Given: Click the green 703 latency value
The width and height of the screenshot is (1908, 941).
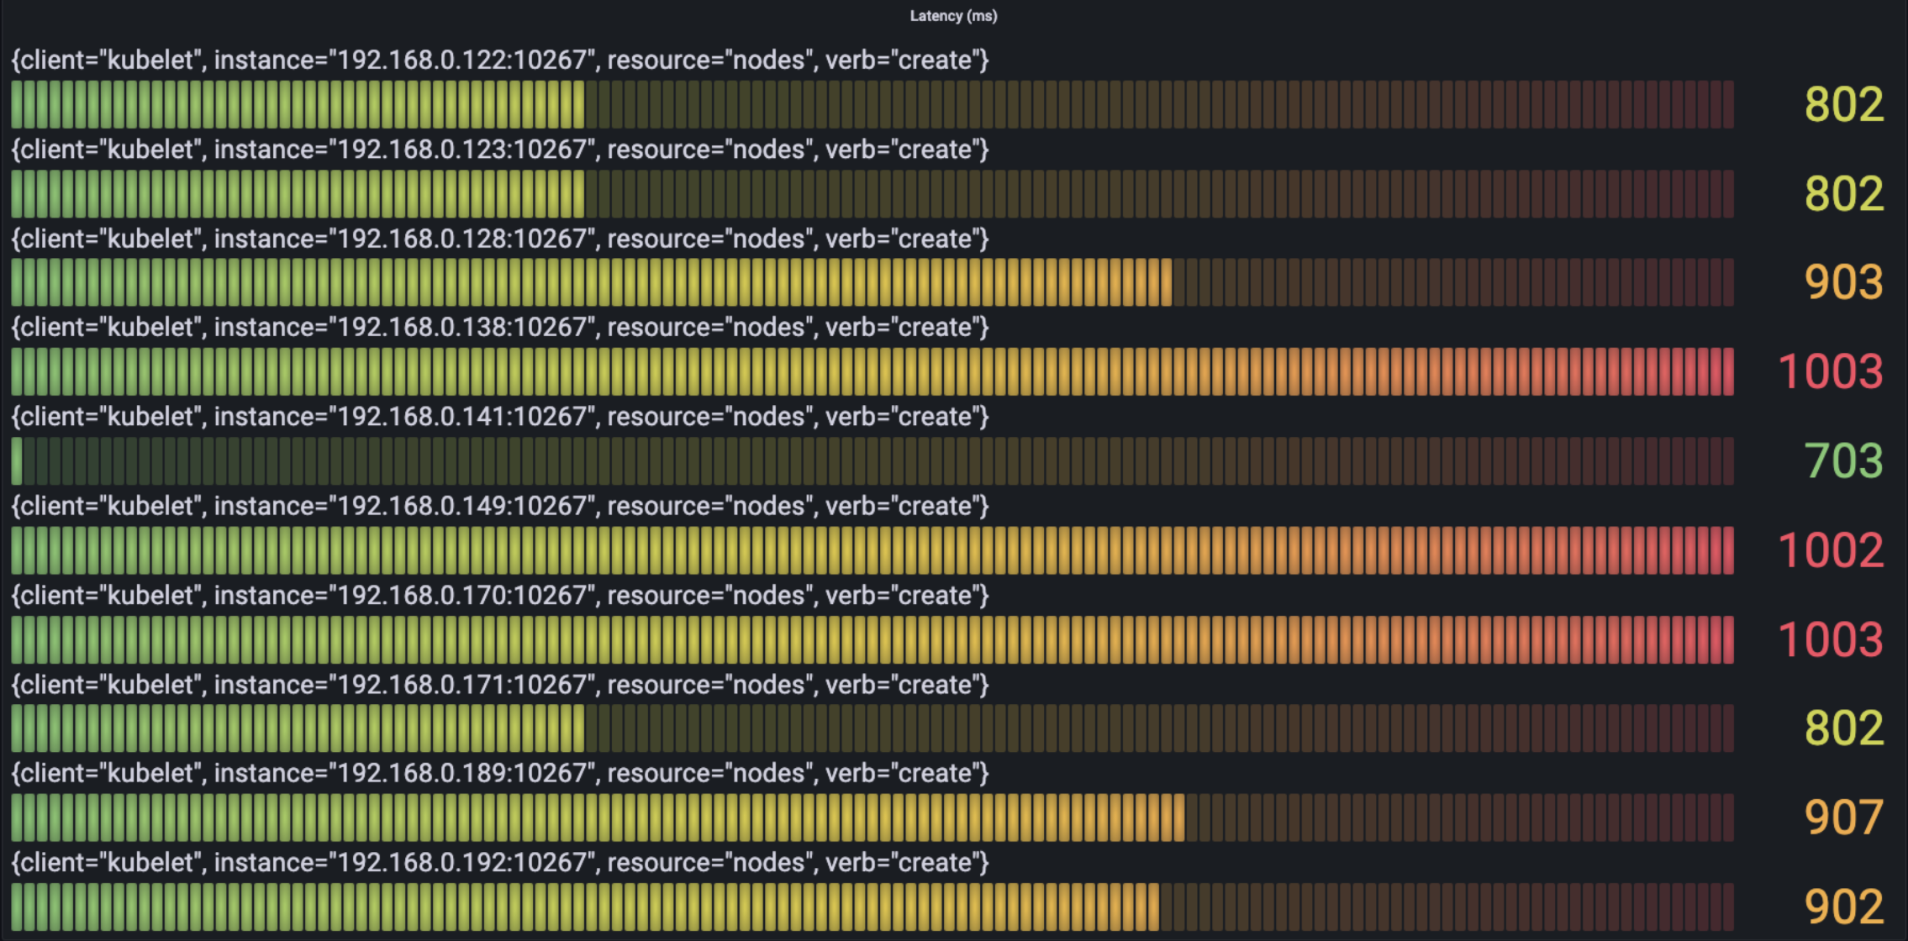Looking at the screenshot, I should tap(1843, 461).
